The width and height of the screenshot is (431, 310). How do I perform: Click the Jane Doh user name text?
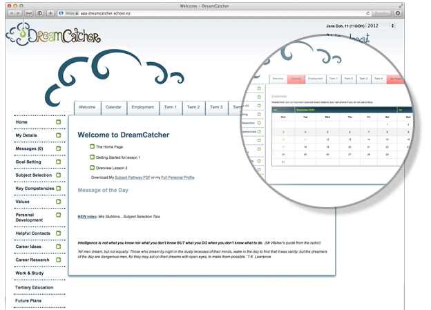[345, 26]
